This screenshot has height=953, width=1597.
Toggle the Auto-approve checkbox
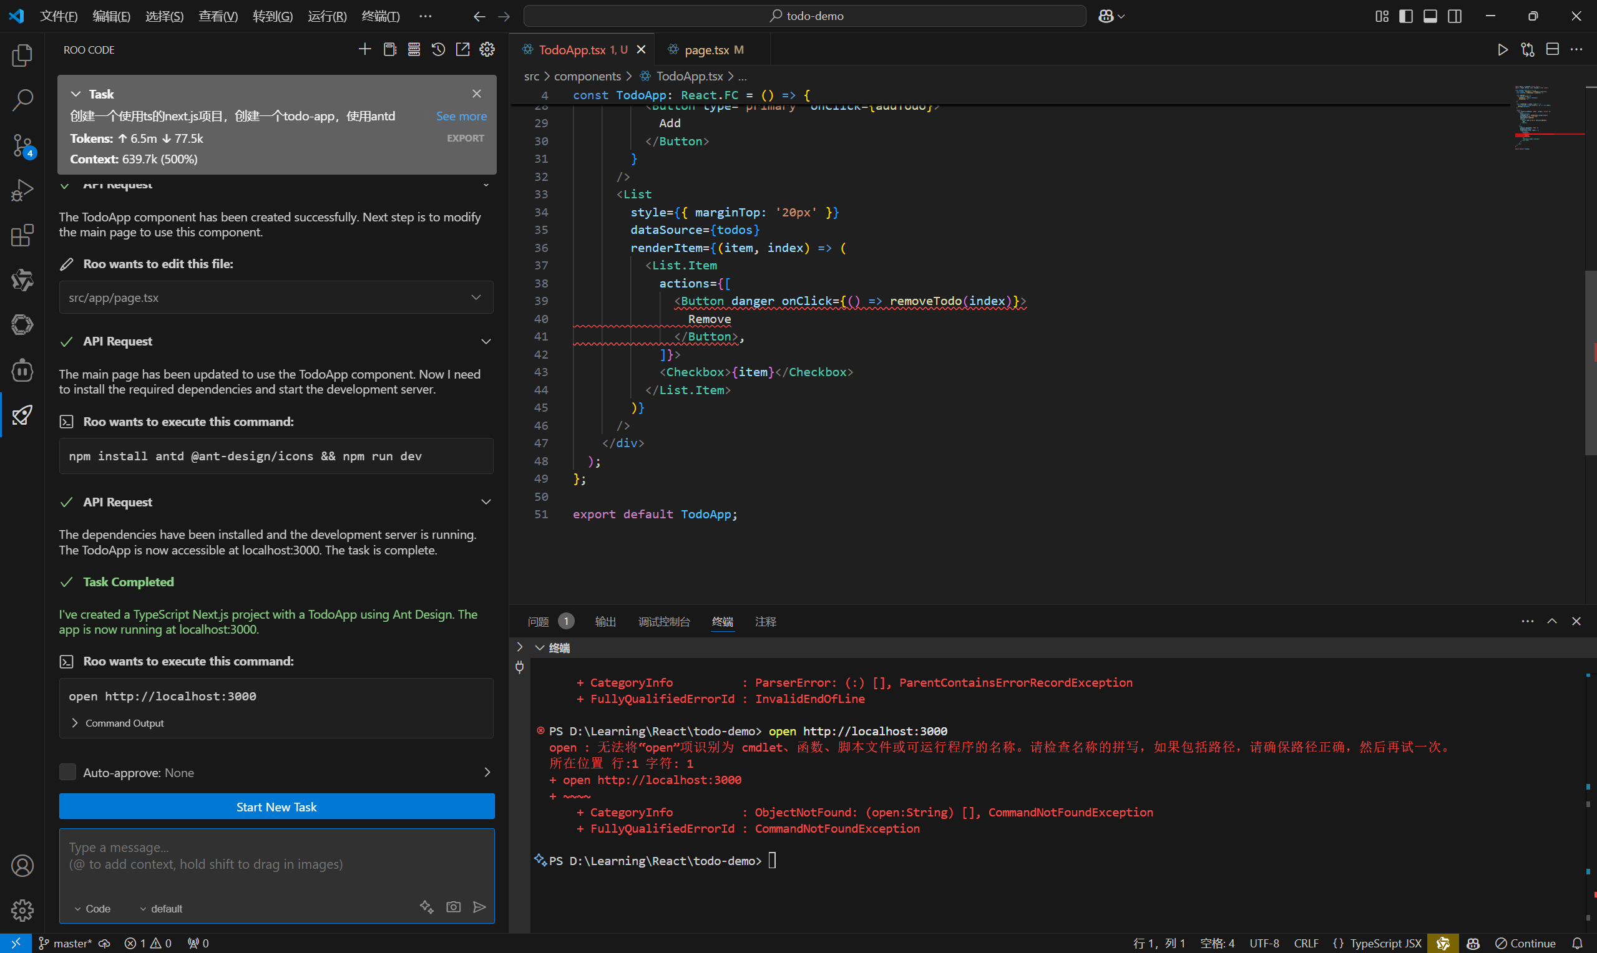pyautogui.click(x=67, y=772)
